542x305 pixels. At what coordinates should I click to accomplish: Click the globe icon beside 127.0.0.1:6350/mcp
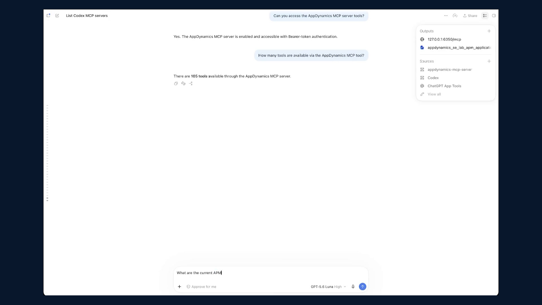click(x=422, y=39)
